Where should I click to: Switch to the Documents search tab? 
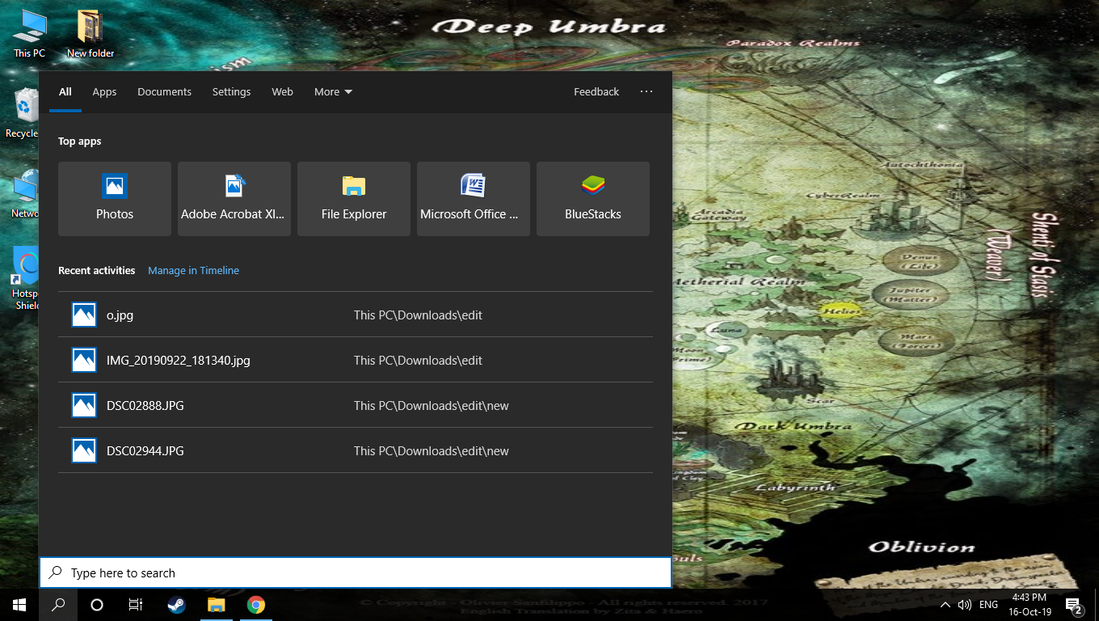(x=164, y=91)
